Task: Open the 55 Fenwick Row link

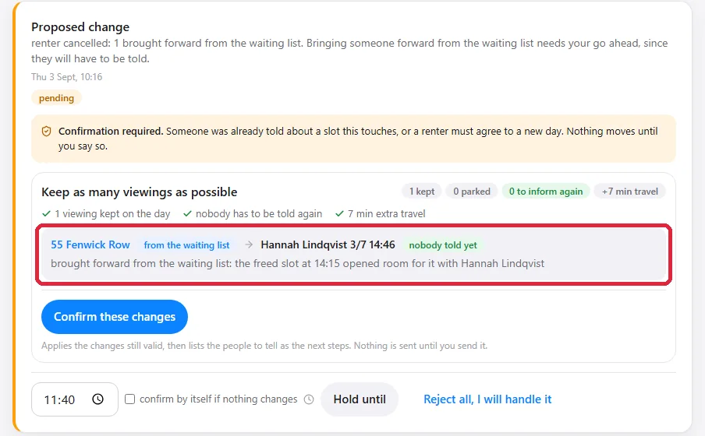Action: [90, 244]
